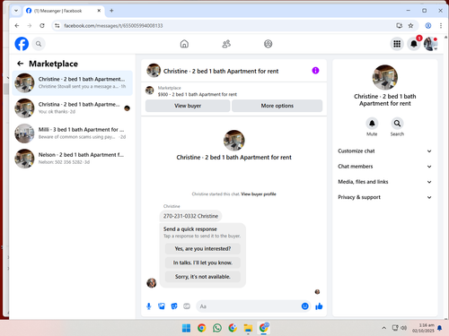
Task: Click the Facebook logo icon
Action: pyautogui.click(x=22, y=44)
